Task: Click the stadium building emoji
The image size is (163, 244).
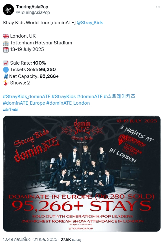Action: pyautogui.click(x=6, y=43)
